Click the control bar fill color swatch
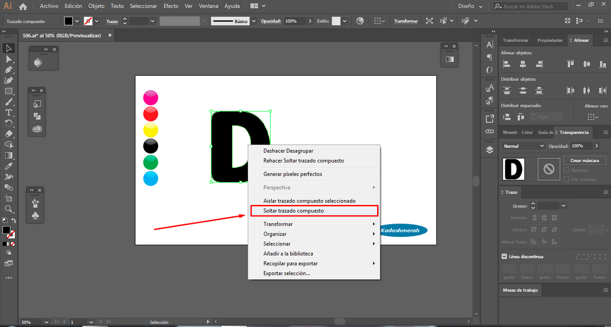The image size is (611, 327). tap(69, 21)
